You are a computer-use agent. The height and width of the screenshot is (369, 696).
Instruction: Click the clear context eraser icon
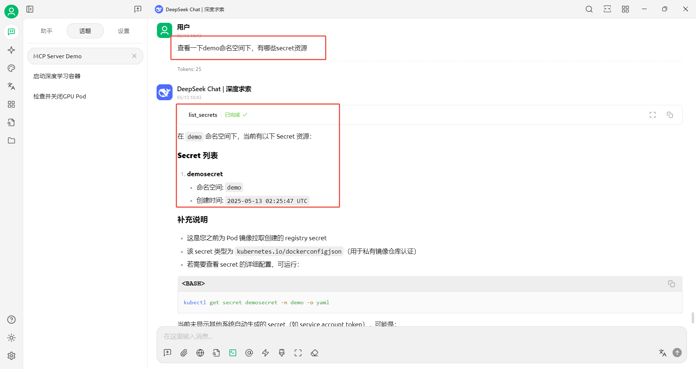(314, 353)
